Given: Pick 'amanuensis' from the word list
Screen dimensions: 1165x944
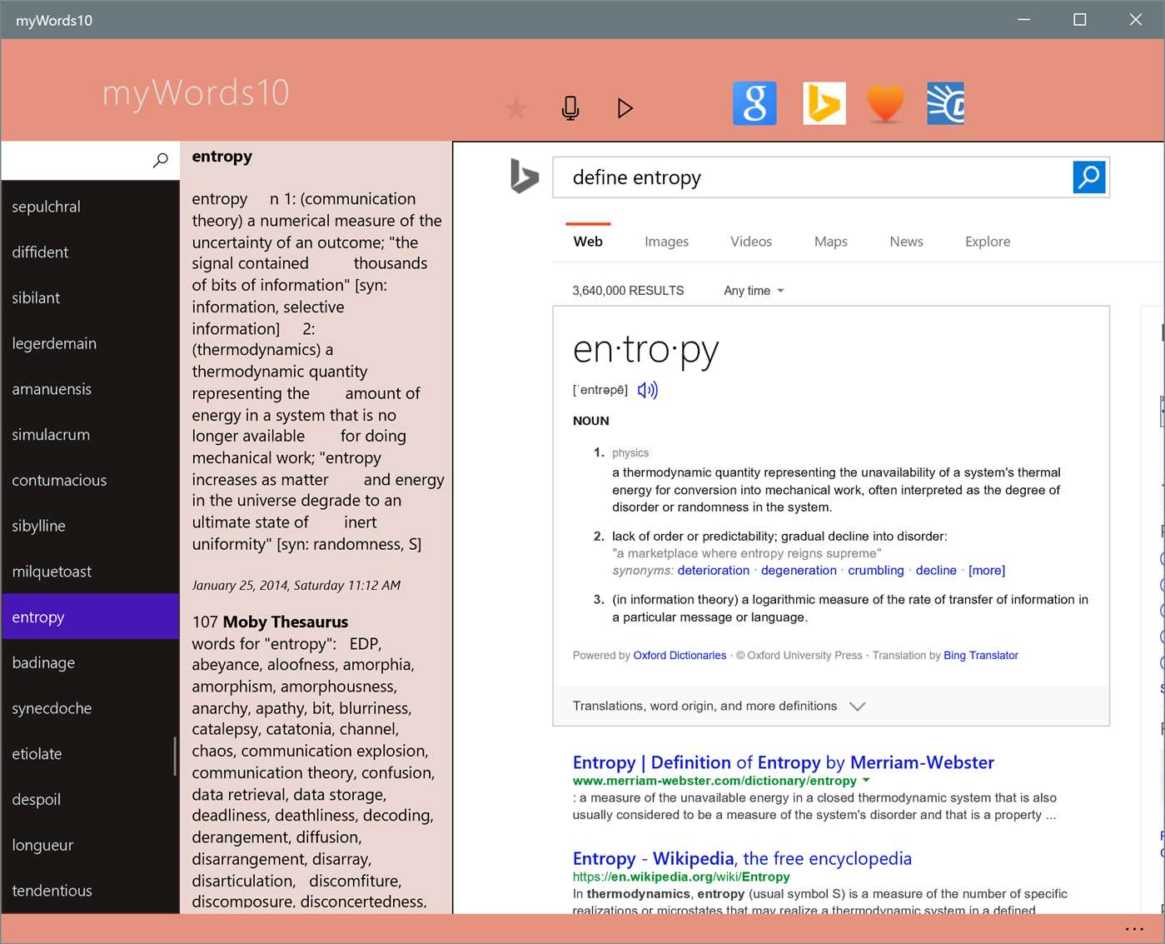Looking at the screenshot, I should [90, 389].
